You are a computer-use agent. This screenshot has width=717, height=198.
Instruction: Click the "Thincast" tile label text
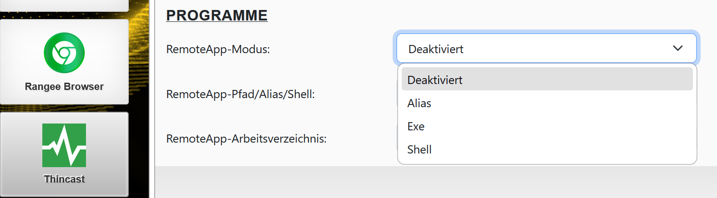[64, 179]
